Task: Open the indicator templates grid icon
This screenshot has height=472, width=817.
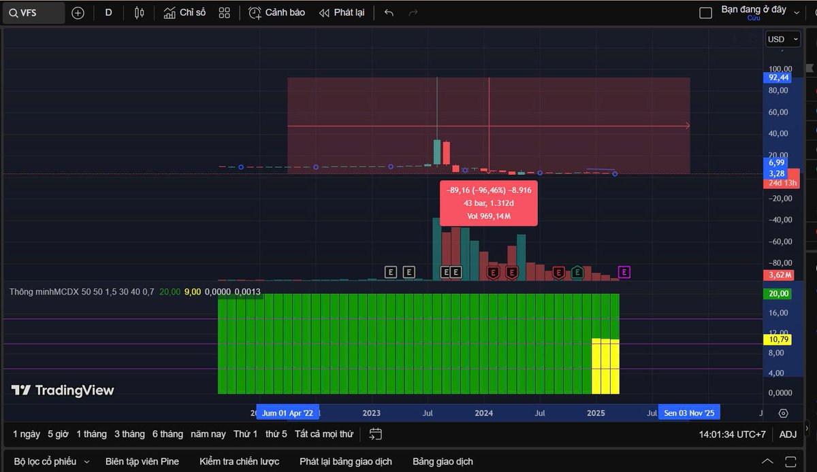Action: pyautogui.click(x=225, y=13)
